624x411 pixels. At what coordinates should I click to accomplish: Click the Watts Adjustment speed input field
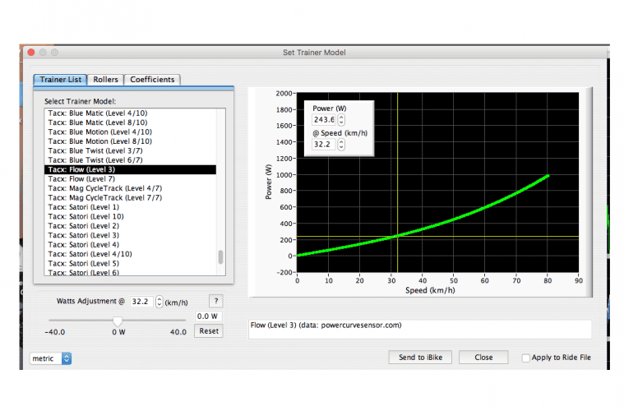pos(141,302)
